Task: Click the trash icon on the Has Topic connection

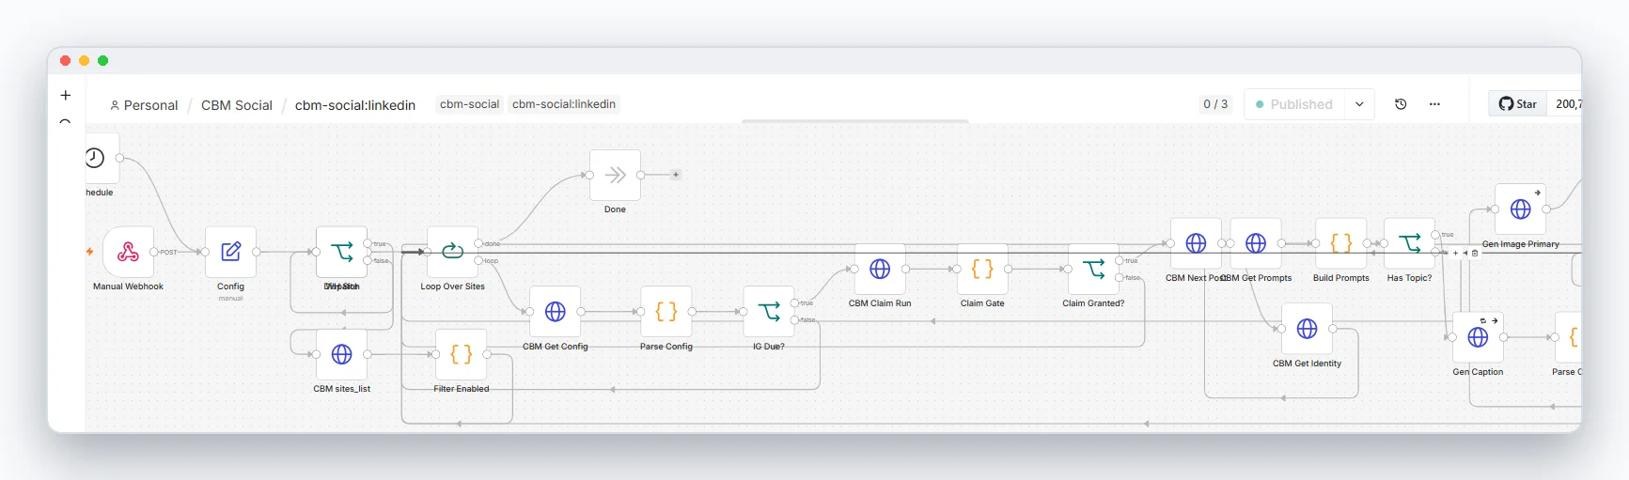Action: click(1475, 253)
